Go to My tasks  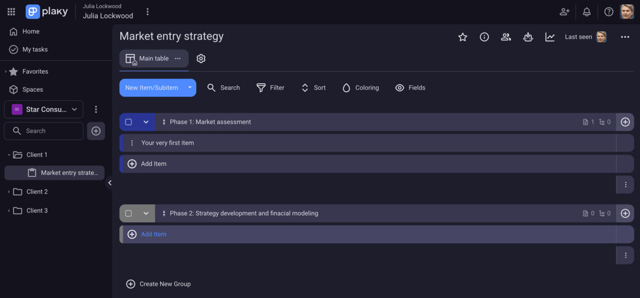point(35,50)
